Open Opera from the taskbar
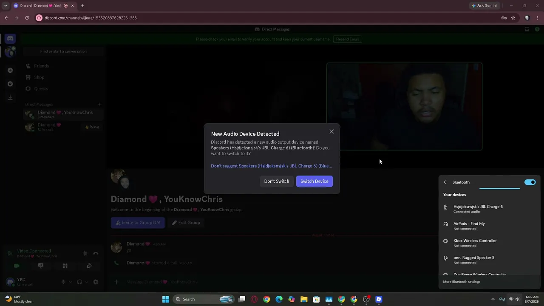The width and height of the screenshot is (544, 306). (x=254, y=299)
